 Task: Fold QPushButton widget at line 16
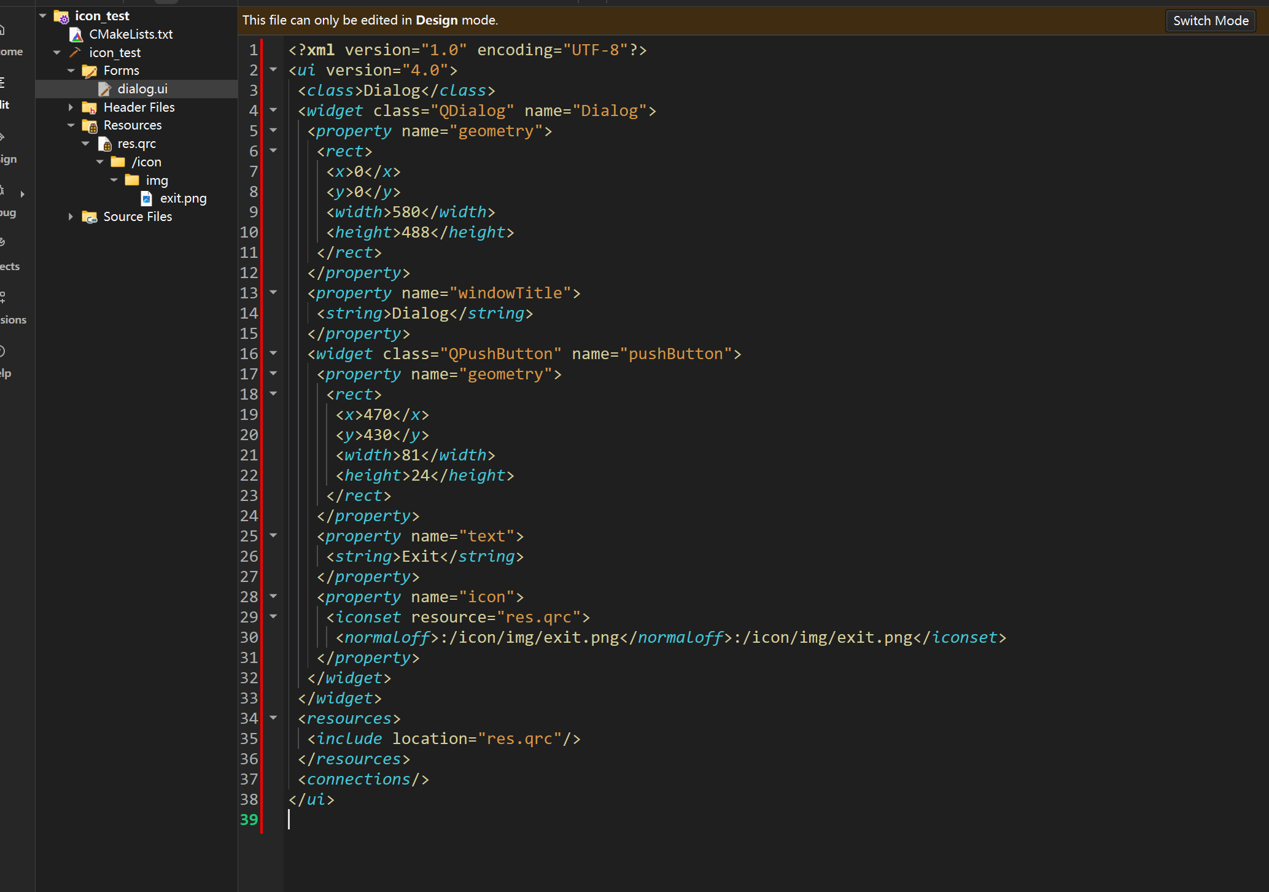pyautogui.click(x=274, y=354)
